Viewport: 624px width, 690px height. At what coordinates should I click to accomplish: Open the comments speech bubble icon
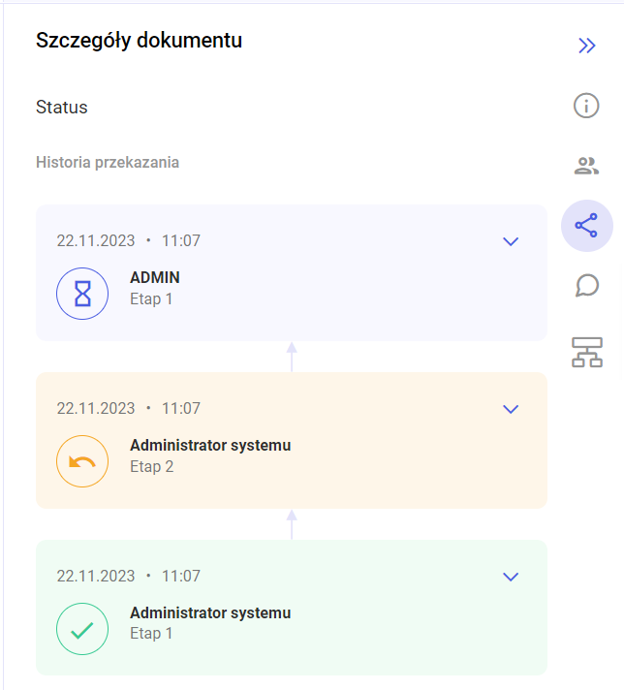point(587,286)
